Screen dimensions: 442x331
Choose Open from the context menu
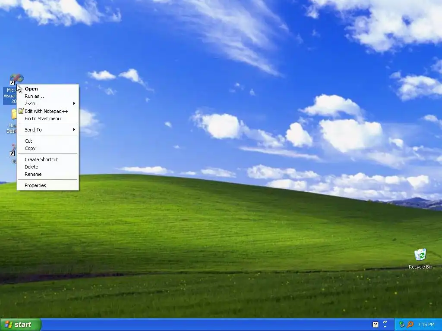pyautogui.click(x=48, y=89)
